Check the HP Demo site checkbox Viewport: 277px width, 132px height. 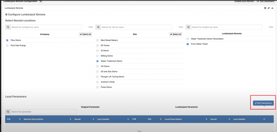[x=97, y=66]
